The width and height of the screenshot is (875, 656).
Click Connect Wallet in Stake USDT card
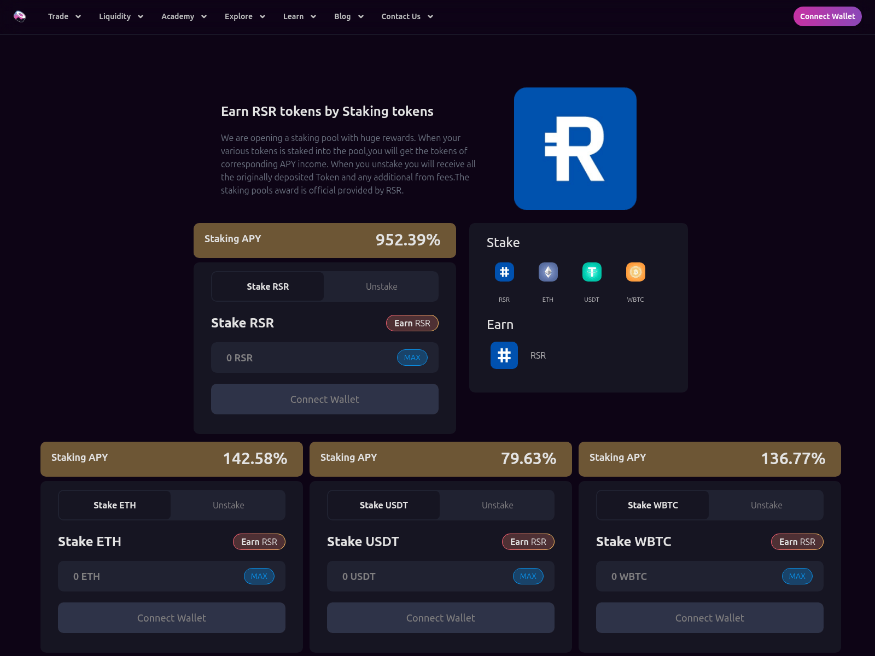[441, 618]
